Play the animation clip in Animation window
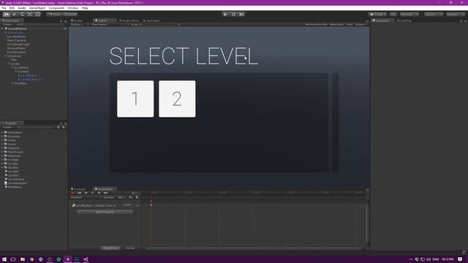The width and height of the screenshot is (468, 263). coord(93,193)
